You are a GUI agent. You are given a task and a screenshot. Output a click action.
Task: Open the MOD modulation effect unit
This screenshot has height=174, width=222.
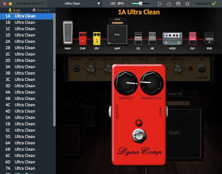click(x=172, y=38)
